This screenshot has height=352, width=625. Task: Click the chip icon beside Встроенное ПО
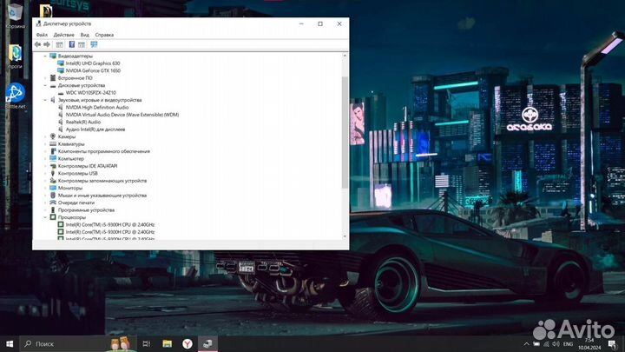53,78
